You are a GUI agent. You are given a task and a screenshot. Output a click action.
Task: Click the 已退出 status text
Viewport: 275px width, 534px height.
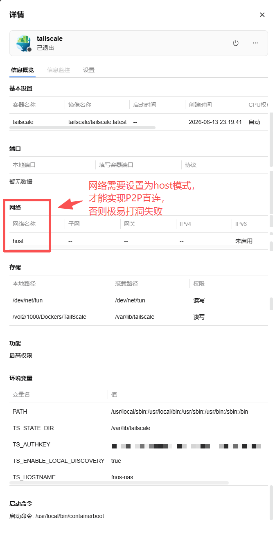[x=45, y=48]
